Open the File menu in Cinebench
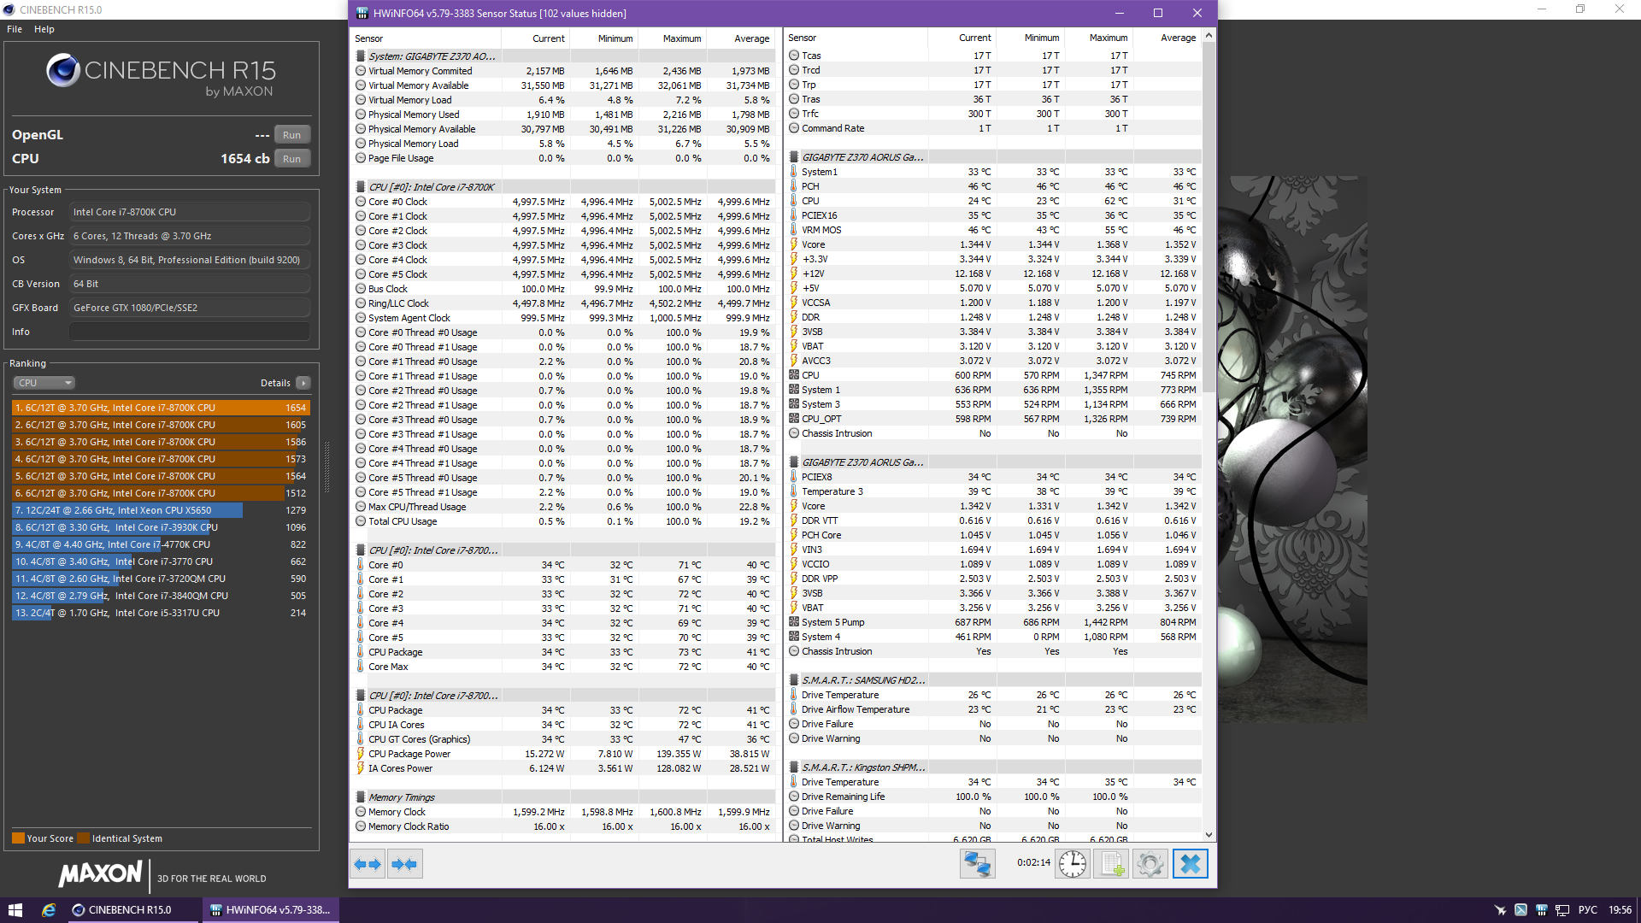Image resolution: width=1641 pixels, height=923 pixels. click(15, 29)
